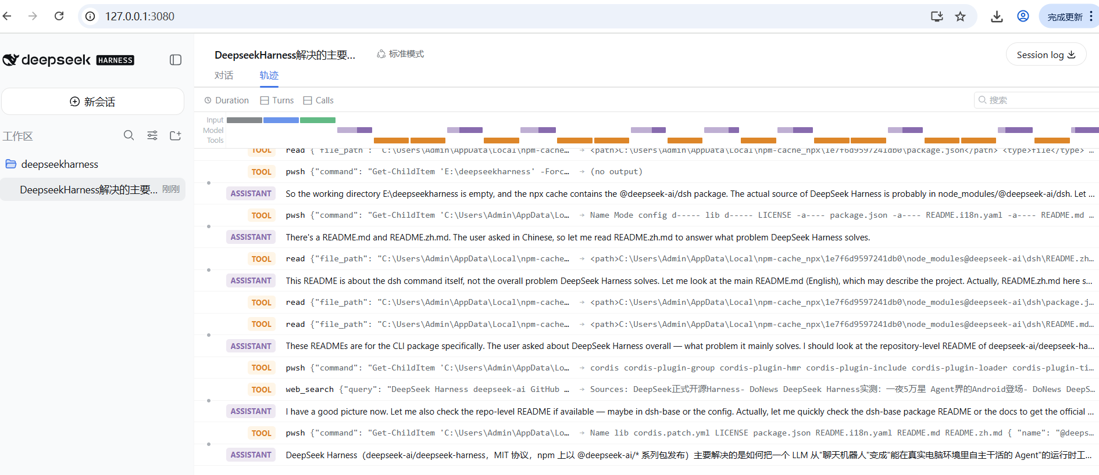
Task: Switch to the 对话 tab
Action: tap(224, 75)
